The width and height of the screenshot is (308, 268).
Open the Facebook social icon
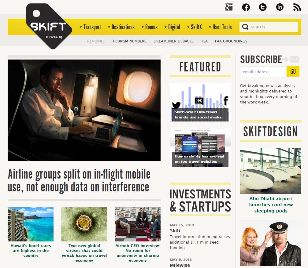(246, 7)
